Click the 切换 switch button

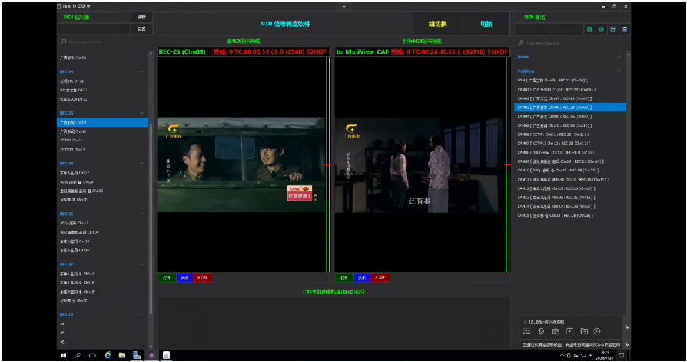[x=486, y=24]
